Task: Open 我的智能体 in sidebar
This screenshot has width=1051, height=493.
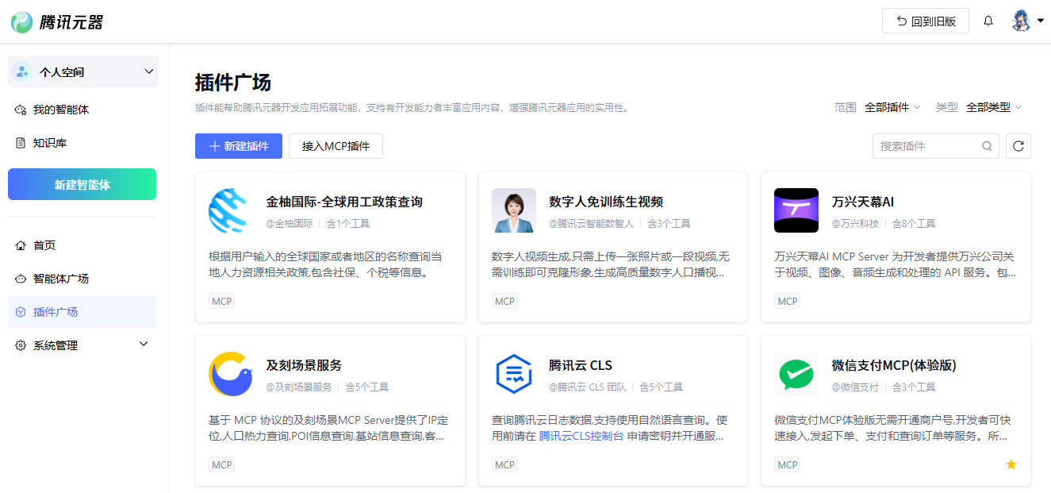Action: coord(82,110)
